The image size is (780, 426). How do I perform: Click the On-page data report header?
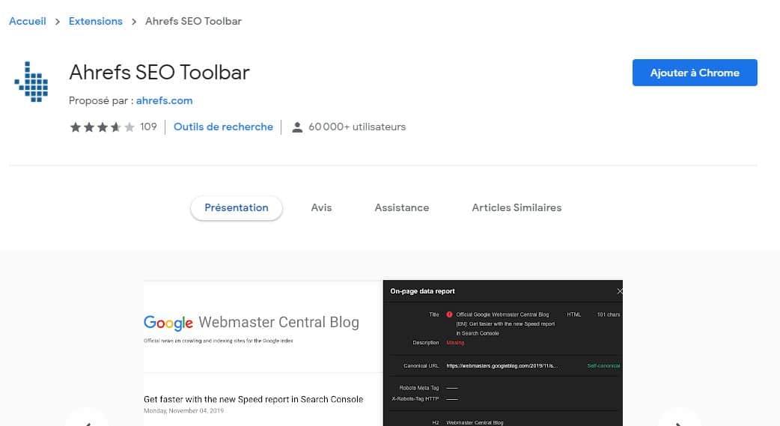[x=422, y=291]
